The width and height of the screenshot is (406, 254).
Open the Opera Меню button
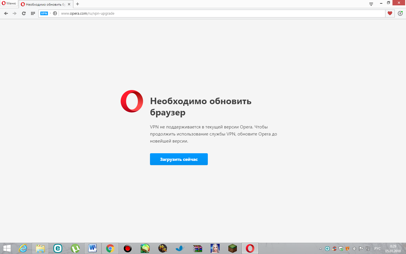pos(9,3)
